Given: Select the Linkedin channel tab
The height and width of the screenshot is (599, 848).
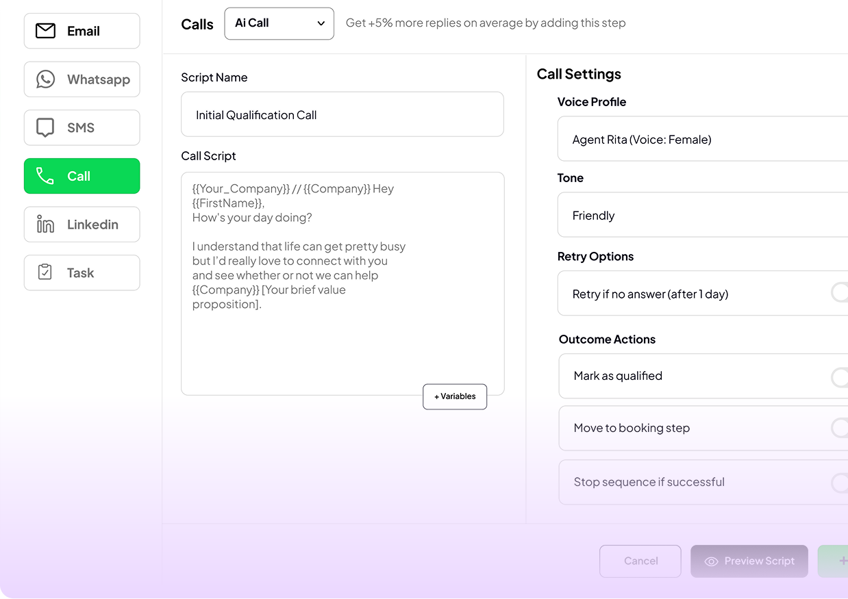Looking at the screenshot, I should point(82,225).
